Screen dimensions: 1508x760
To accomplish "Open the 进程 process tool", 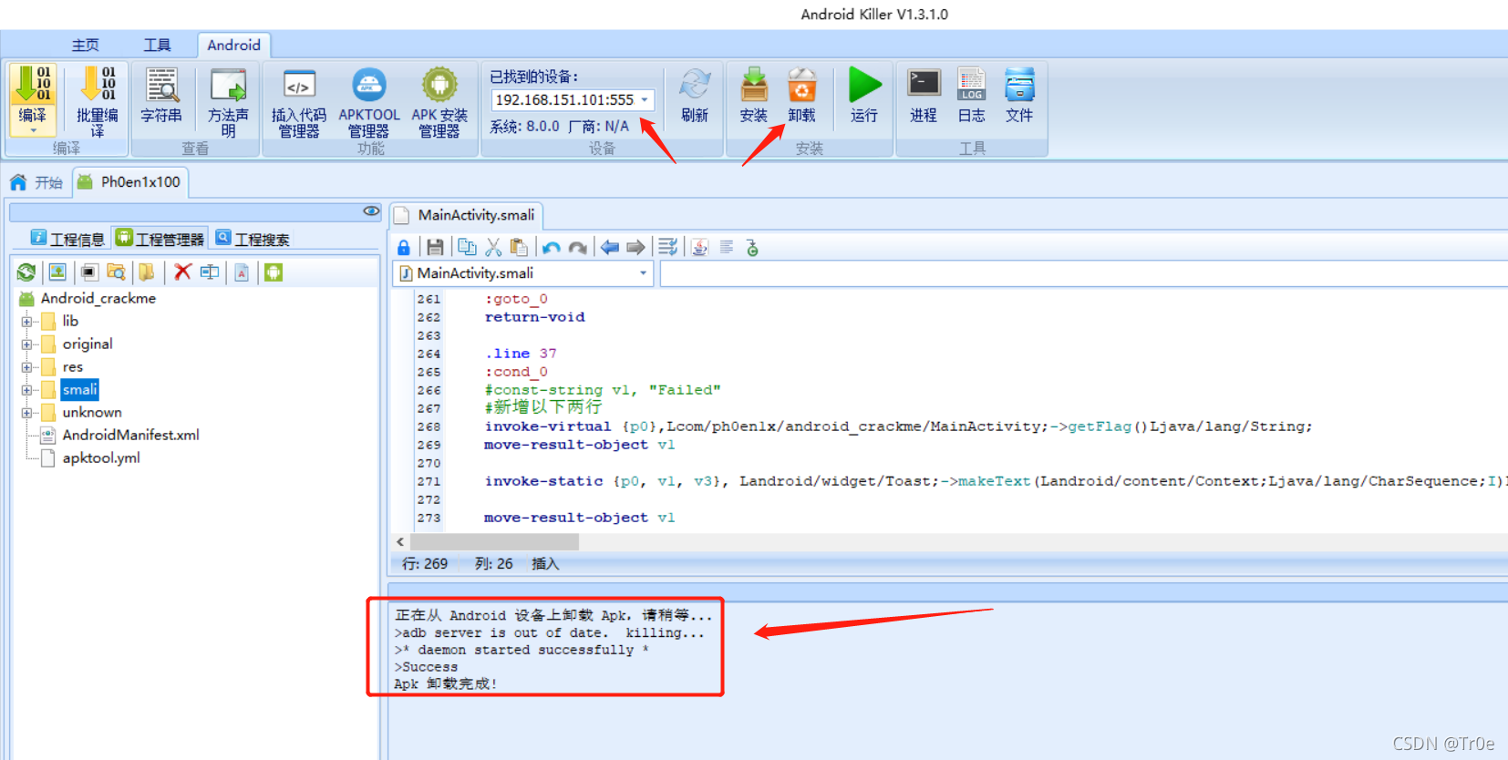I will 924,95.
